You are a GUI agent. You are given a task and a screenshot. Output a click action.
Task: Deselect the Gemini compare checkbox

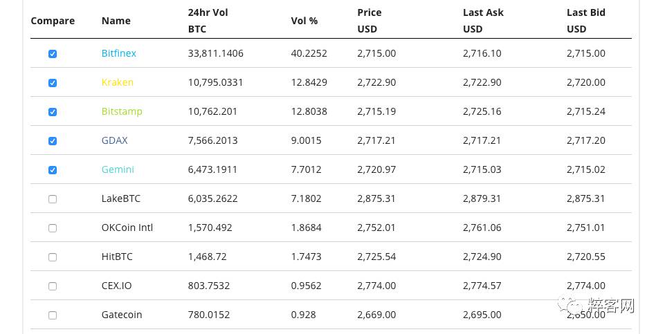53,170
